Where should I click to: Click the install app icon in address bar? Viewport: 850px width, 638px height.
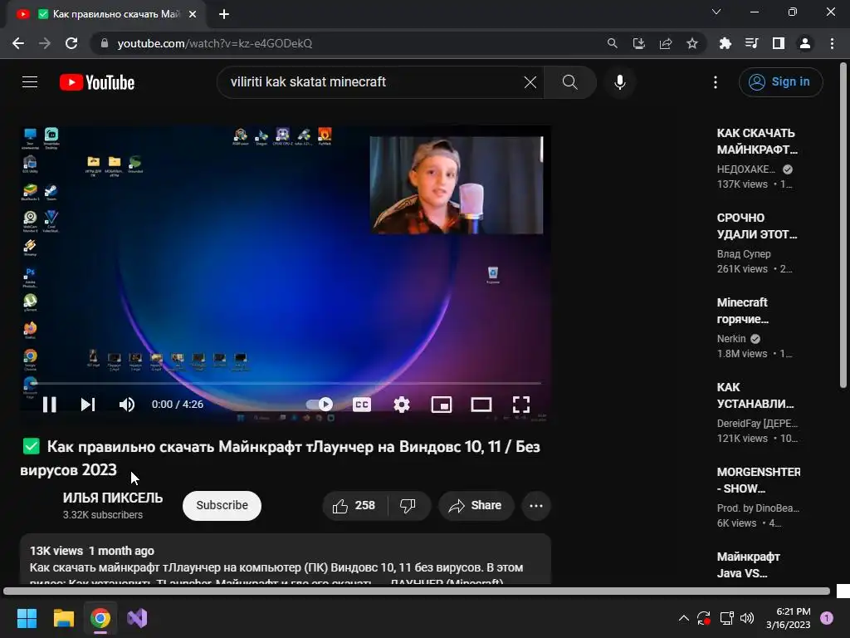point(638,43)
